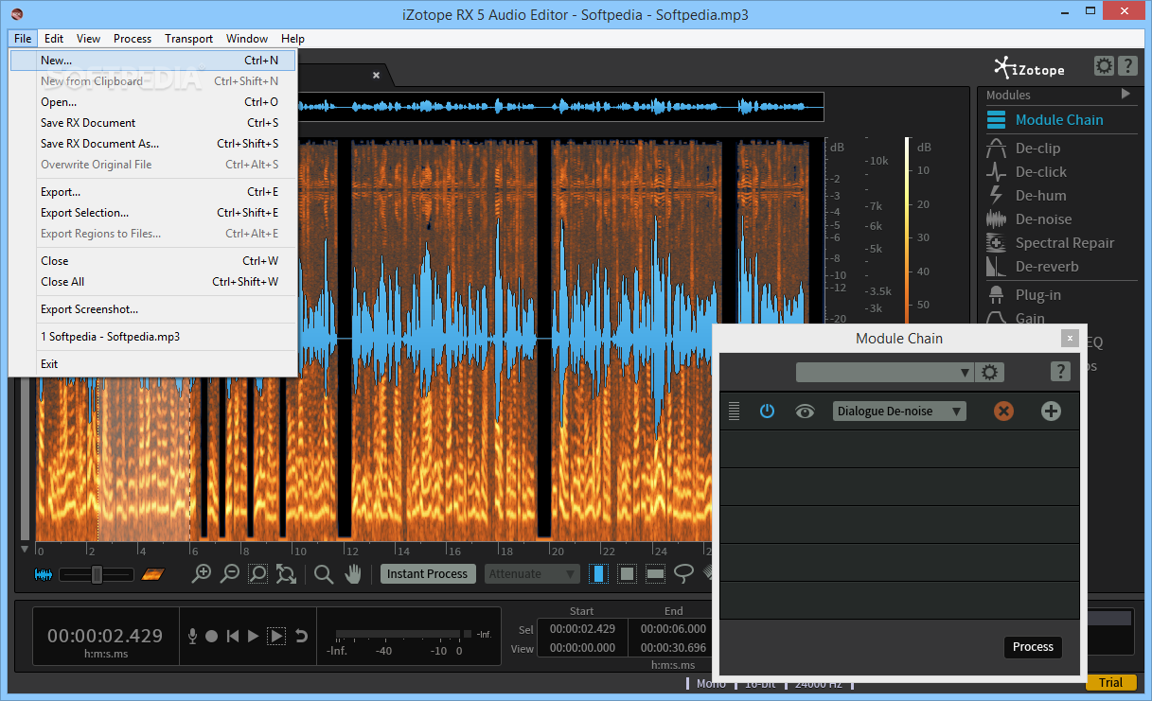
Task: Toggle loop playback icon
Action: [301, 637]
